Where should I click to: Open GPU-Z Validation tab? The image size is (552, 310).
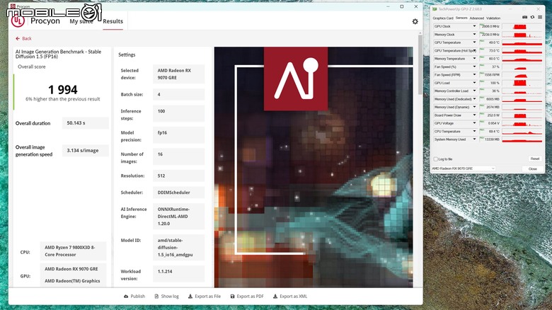493,18
